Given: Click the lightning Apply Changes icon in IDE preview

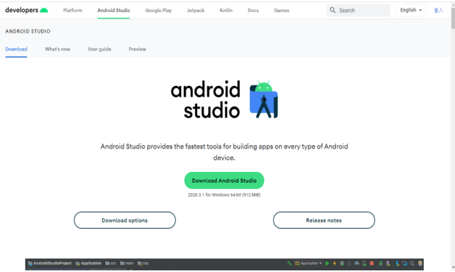Looking at the screenshot, I should click(x=335, y=263).
